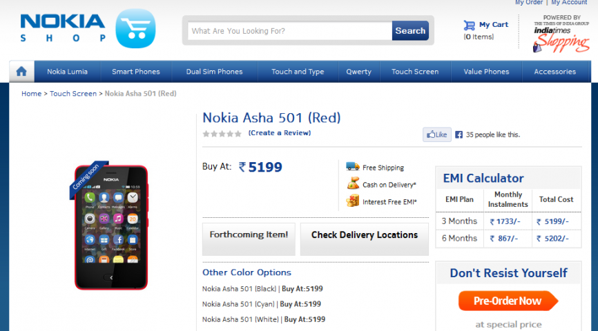This screenshot has height=331, width=598.
Task: Click the Home icon in navigation bar
Action: pyautogui.click(x=21, y=71)
